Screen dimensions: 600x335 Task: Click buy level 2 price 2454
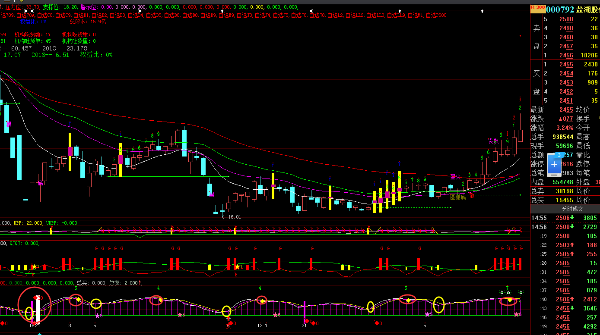(566, 73)
